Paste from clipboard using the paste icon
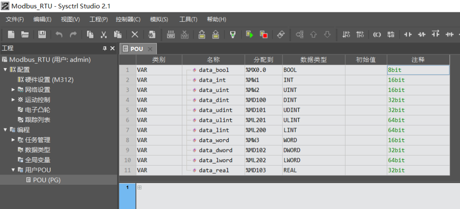 (x=118, y=34)
